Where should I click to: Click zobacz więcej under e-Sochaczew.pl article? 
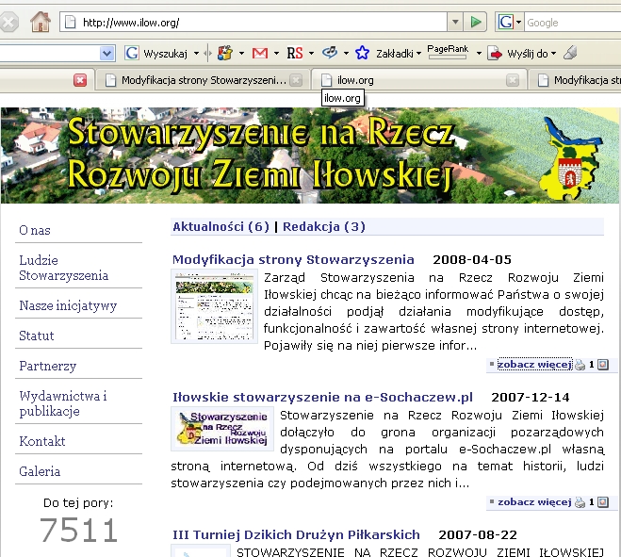[534, 502]
